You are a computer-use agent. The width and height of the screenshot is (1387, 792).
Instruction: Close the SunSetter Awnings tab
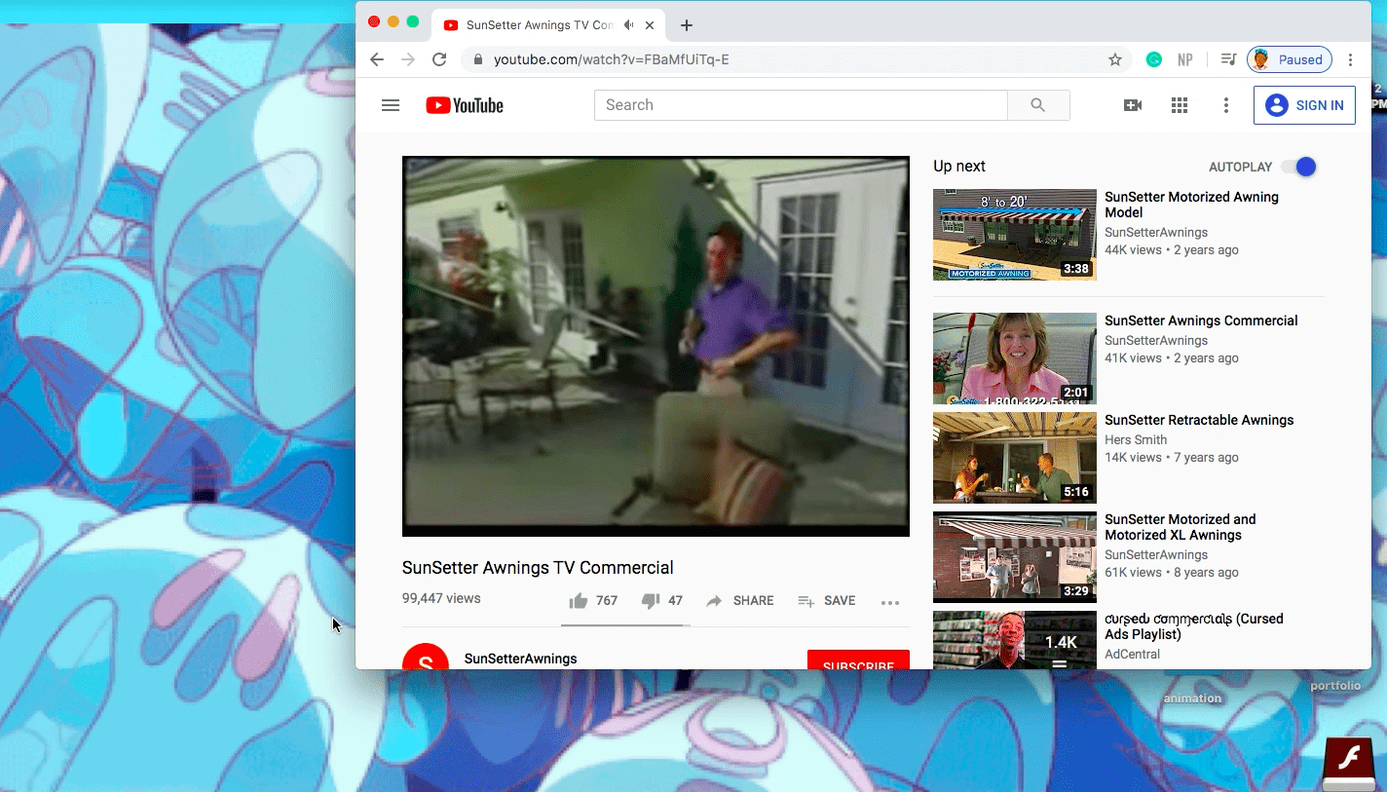pyautogui.click(x=652, y=25)
